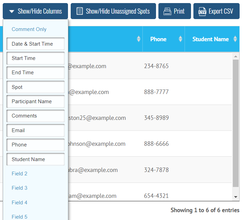The image size is (242, 220).
Task: Hide the End Time column
Action: [x=35, y=73]
